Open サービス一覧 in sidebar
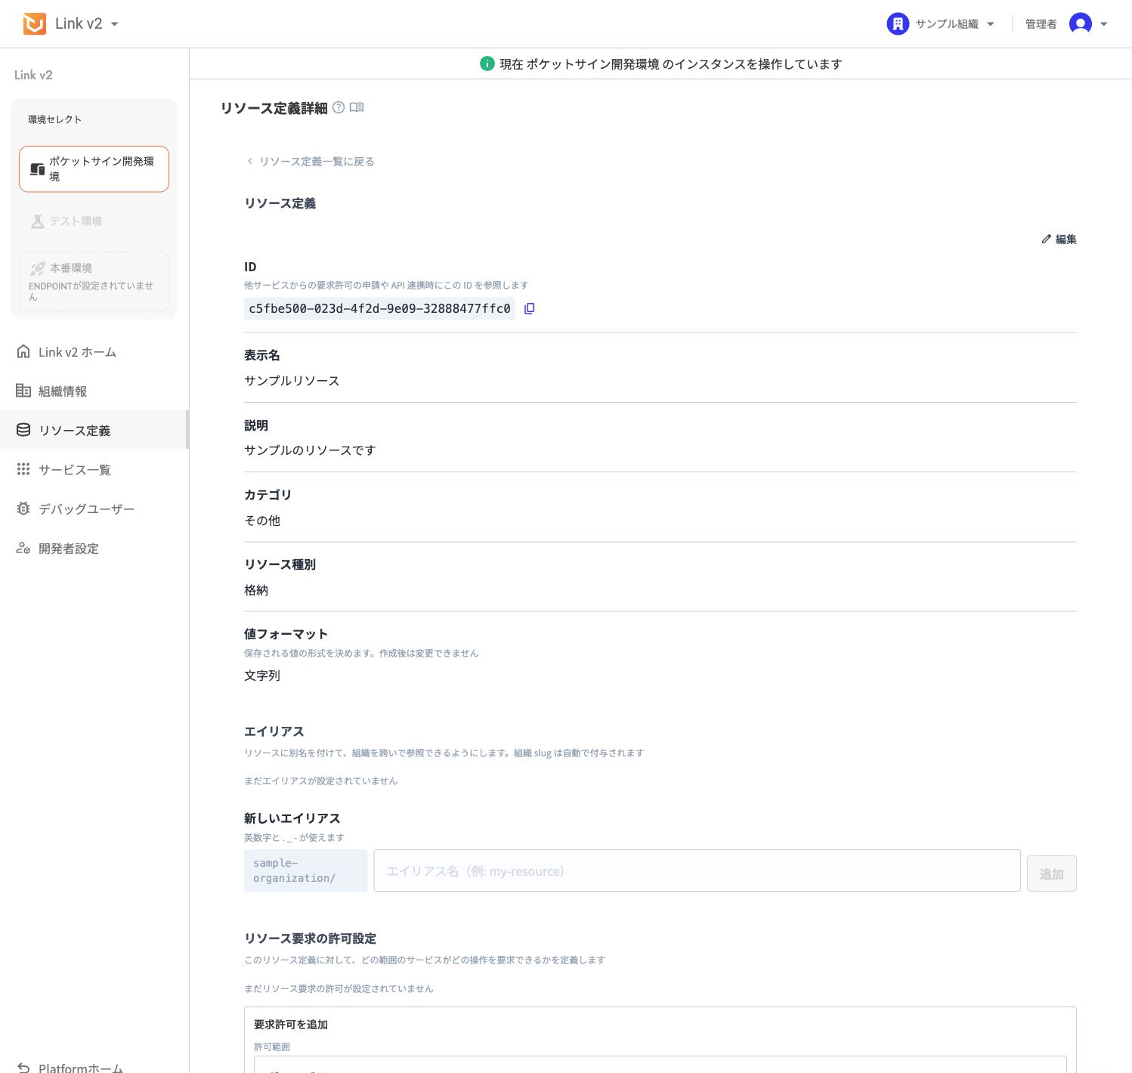The width and height of the screenshot is (1132, 1073). (x=94, y=470)
